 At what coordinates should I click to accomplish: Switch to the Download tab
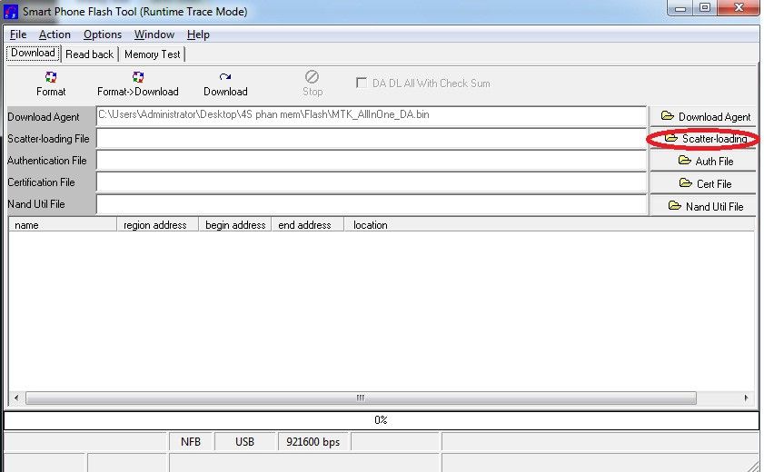point(33,53)
